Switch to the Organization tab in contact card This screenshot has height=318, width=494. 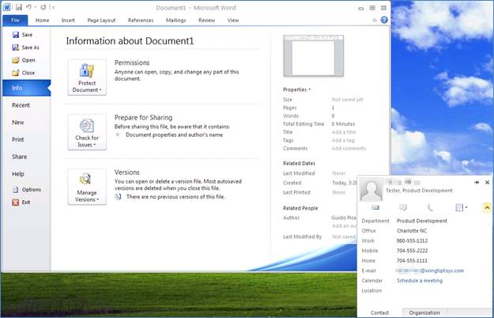pos(424,312)
